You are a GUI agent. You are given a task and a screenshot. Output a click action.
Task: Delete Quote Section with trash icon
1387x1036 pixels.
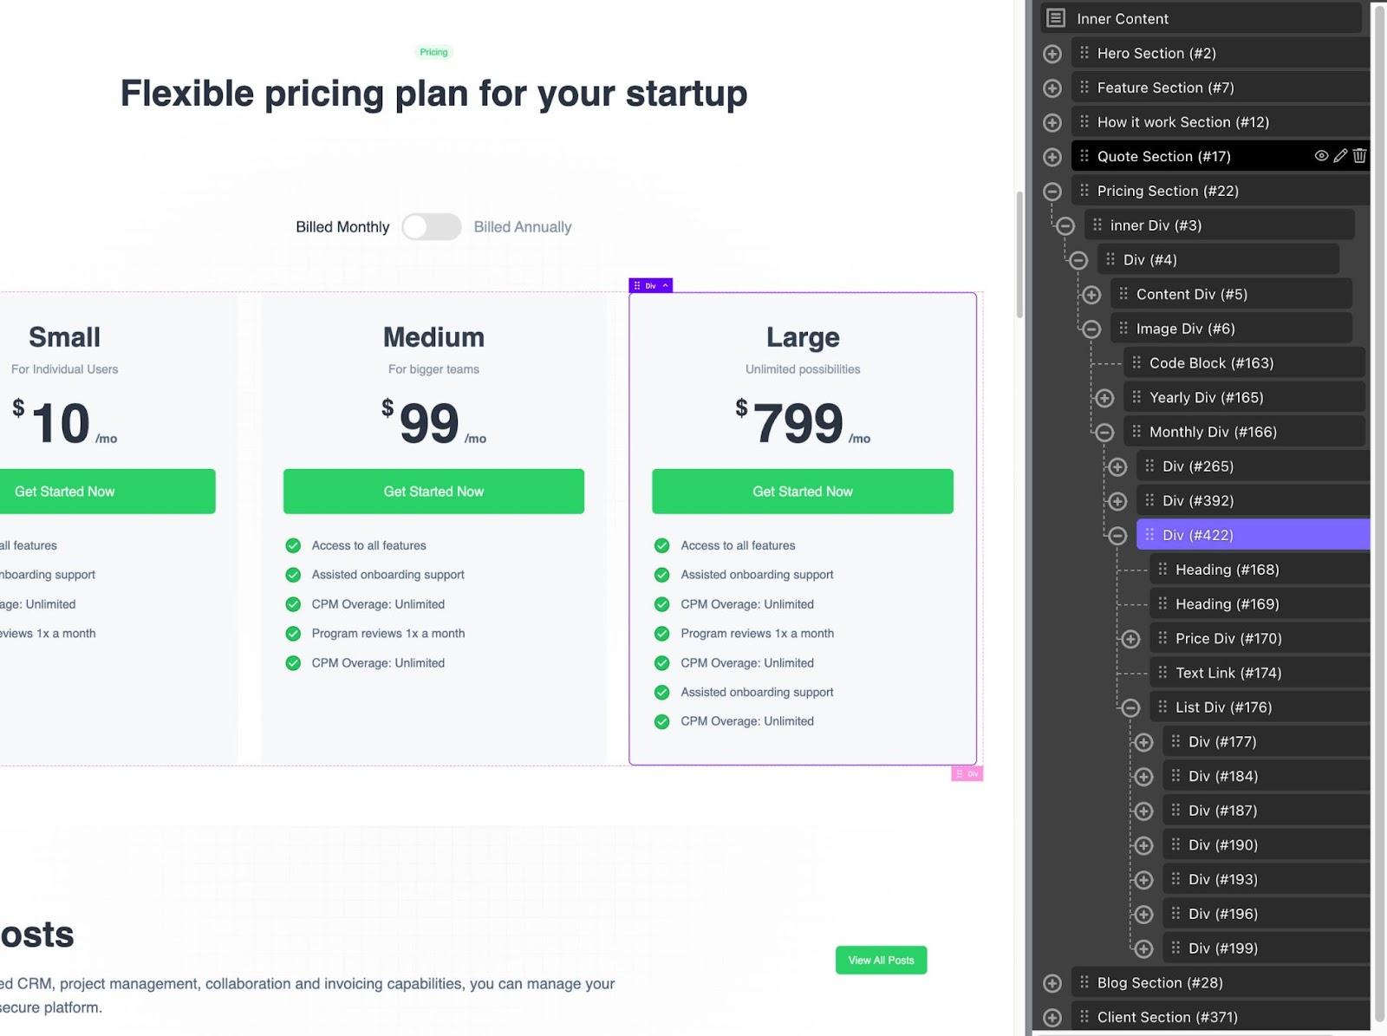(1359, 156)
